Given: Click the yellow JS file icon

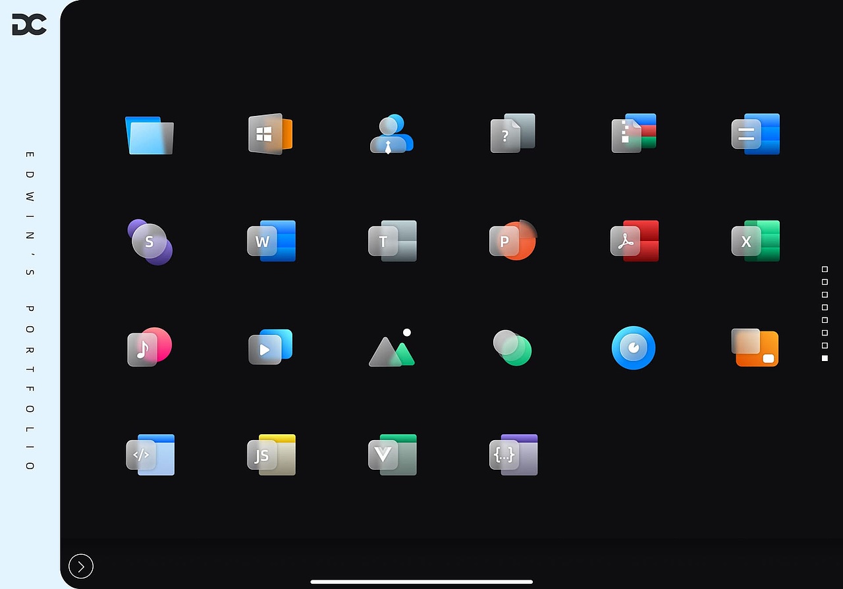Looking at the screenshot, I should click(271, 455).
